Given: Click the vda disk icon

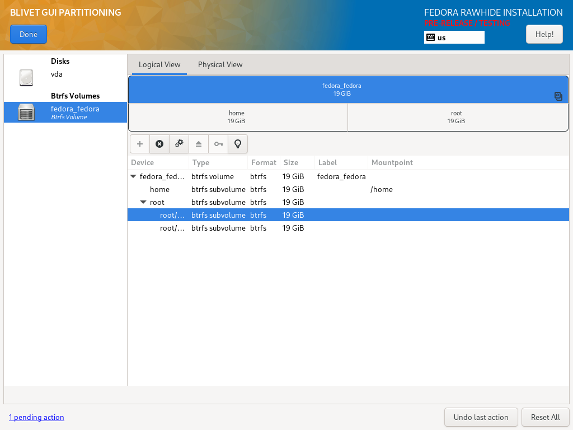Looking at the screenshot, I should (26, 78).
